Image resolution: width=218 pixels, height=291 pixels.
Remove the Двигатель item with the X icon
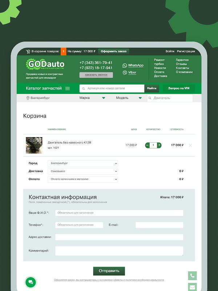click(190, 145)
